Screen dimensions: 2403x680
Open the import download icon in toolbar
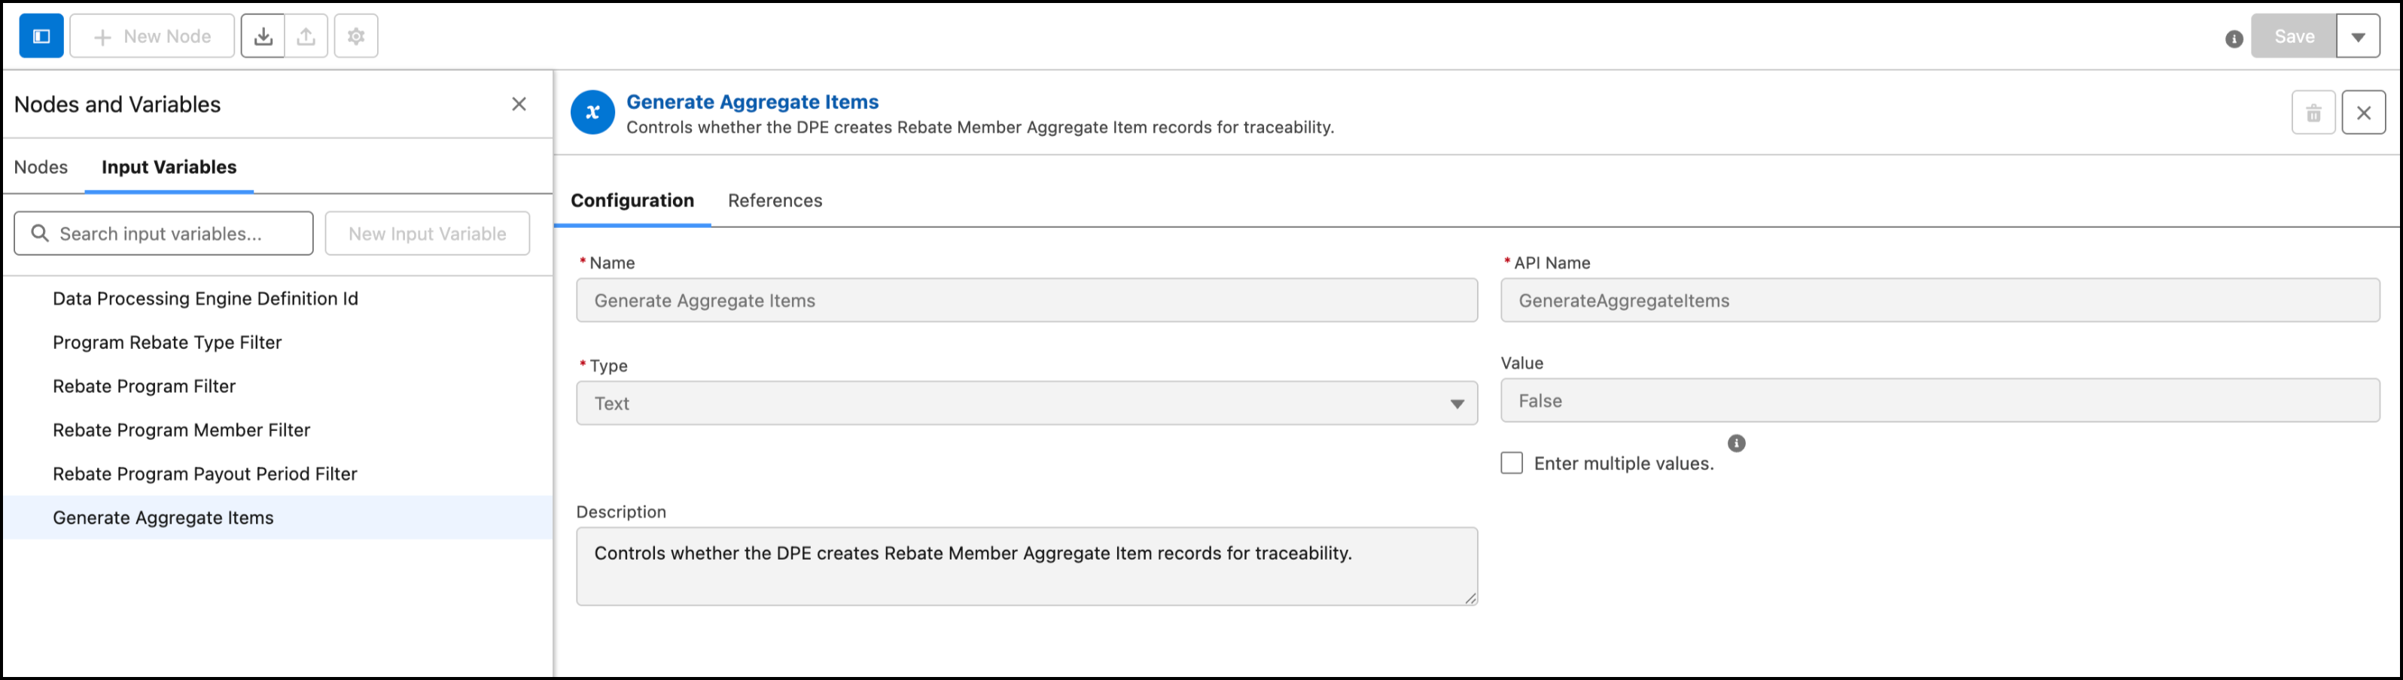click(x=264, y=35)
